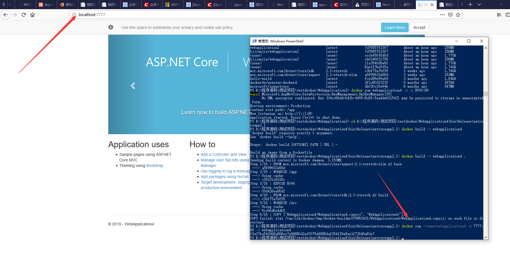The height and width of the screenshot is (257, 510).
Task: Open the browser library
Action: coord(499,15)
